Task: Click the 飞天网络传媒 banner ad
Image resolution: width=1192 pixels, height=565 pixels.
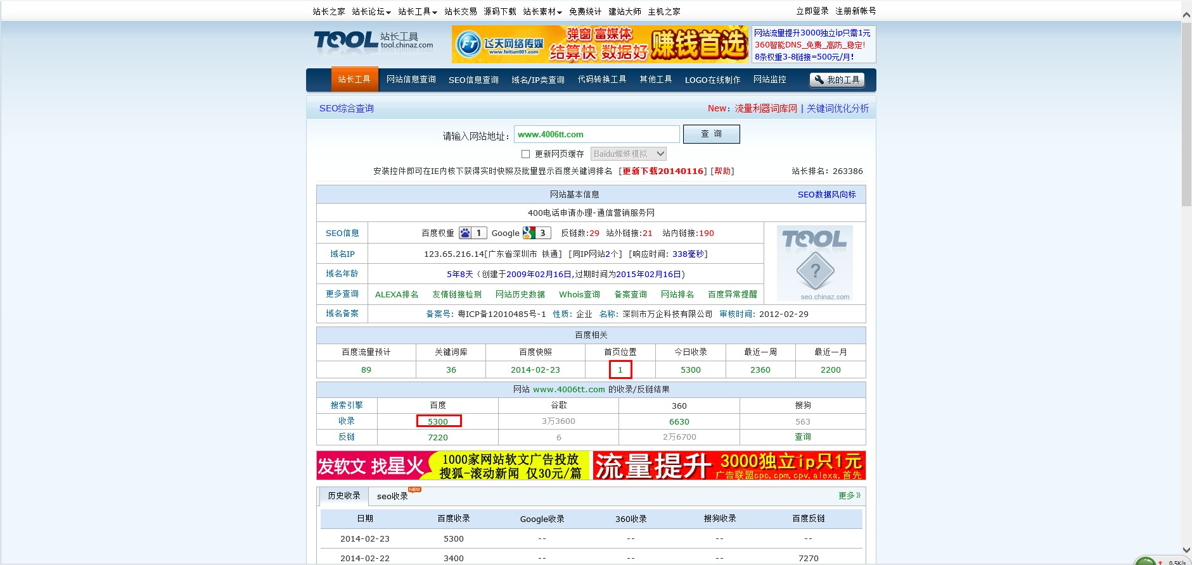Action: click(601, 44)
